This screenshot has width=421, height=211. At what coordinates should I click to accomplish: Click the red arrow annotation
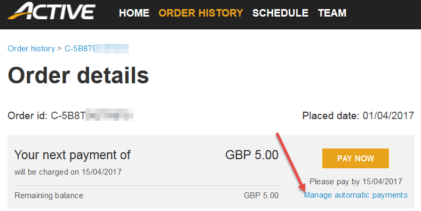coord(291,162)
